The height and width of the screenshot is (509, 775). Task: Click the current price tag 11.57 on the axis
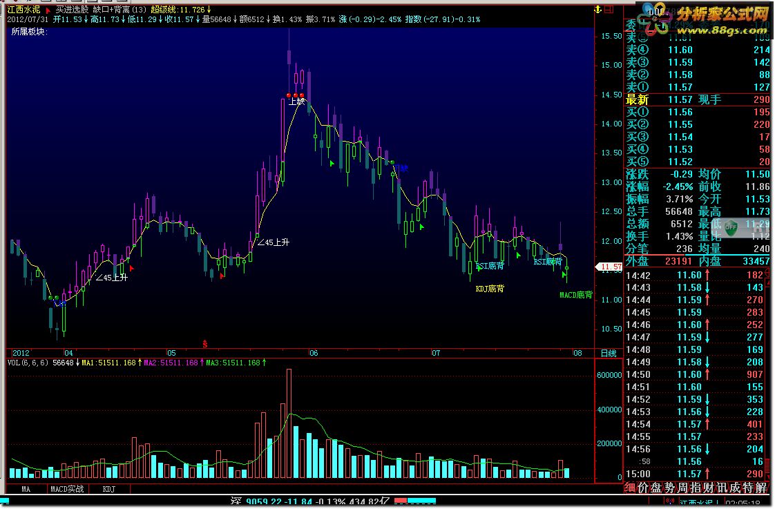(x=609, y=267)
